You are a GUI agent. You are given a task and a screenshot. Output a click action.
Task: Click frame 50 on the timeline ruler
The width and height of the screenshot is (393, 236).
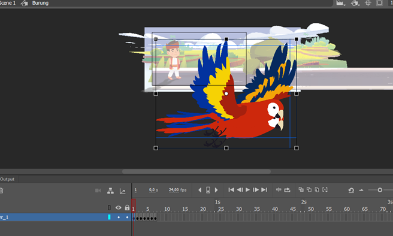click(311, 209)
